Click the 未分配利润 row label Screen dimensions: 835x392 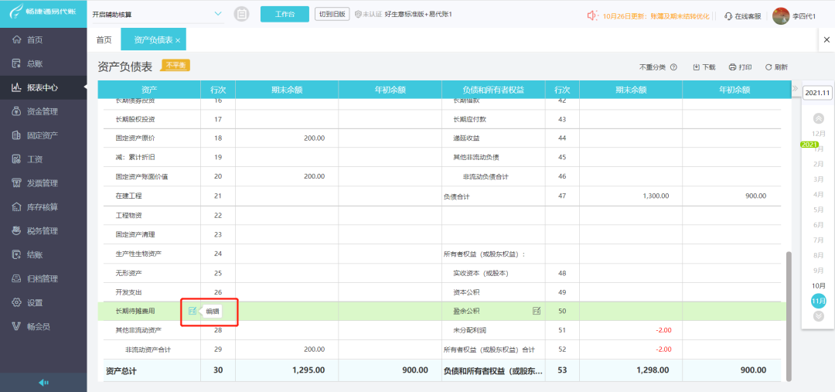coord(469,330)
